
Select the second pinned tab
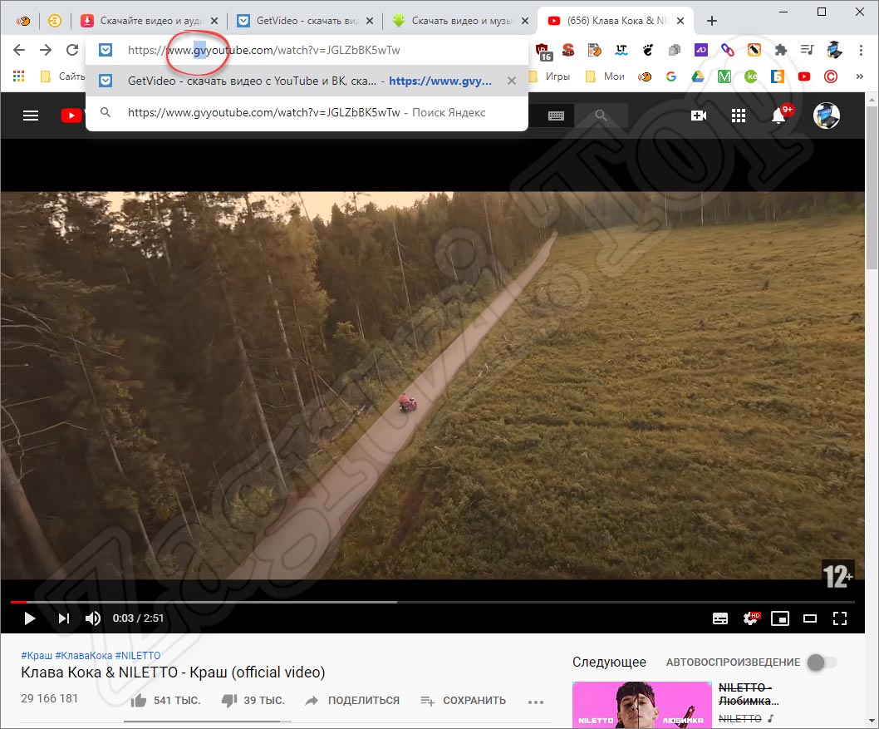click(55, 21)
